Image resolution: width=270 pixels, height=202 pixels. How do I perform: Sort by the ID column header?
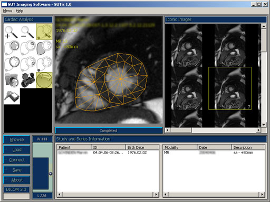(x=109, y=147)
